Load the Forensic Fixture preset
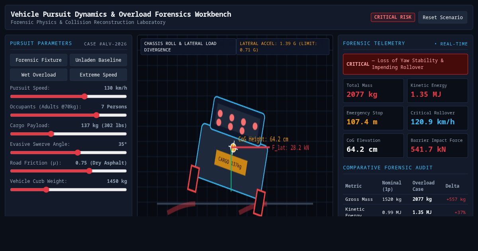The width and height of the screenshot is (478, 251). tap(39, 60)
